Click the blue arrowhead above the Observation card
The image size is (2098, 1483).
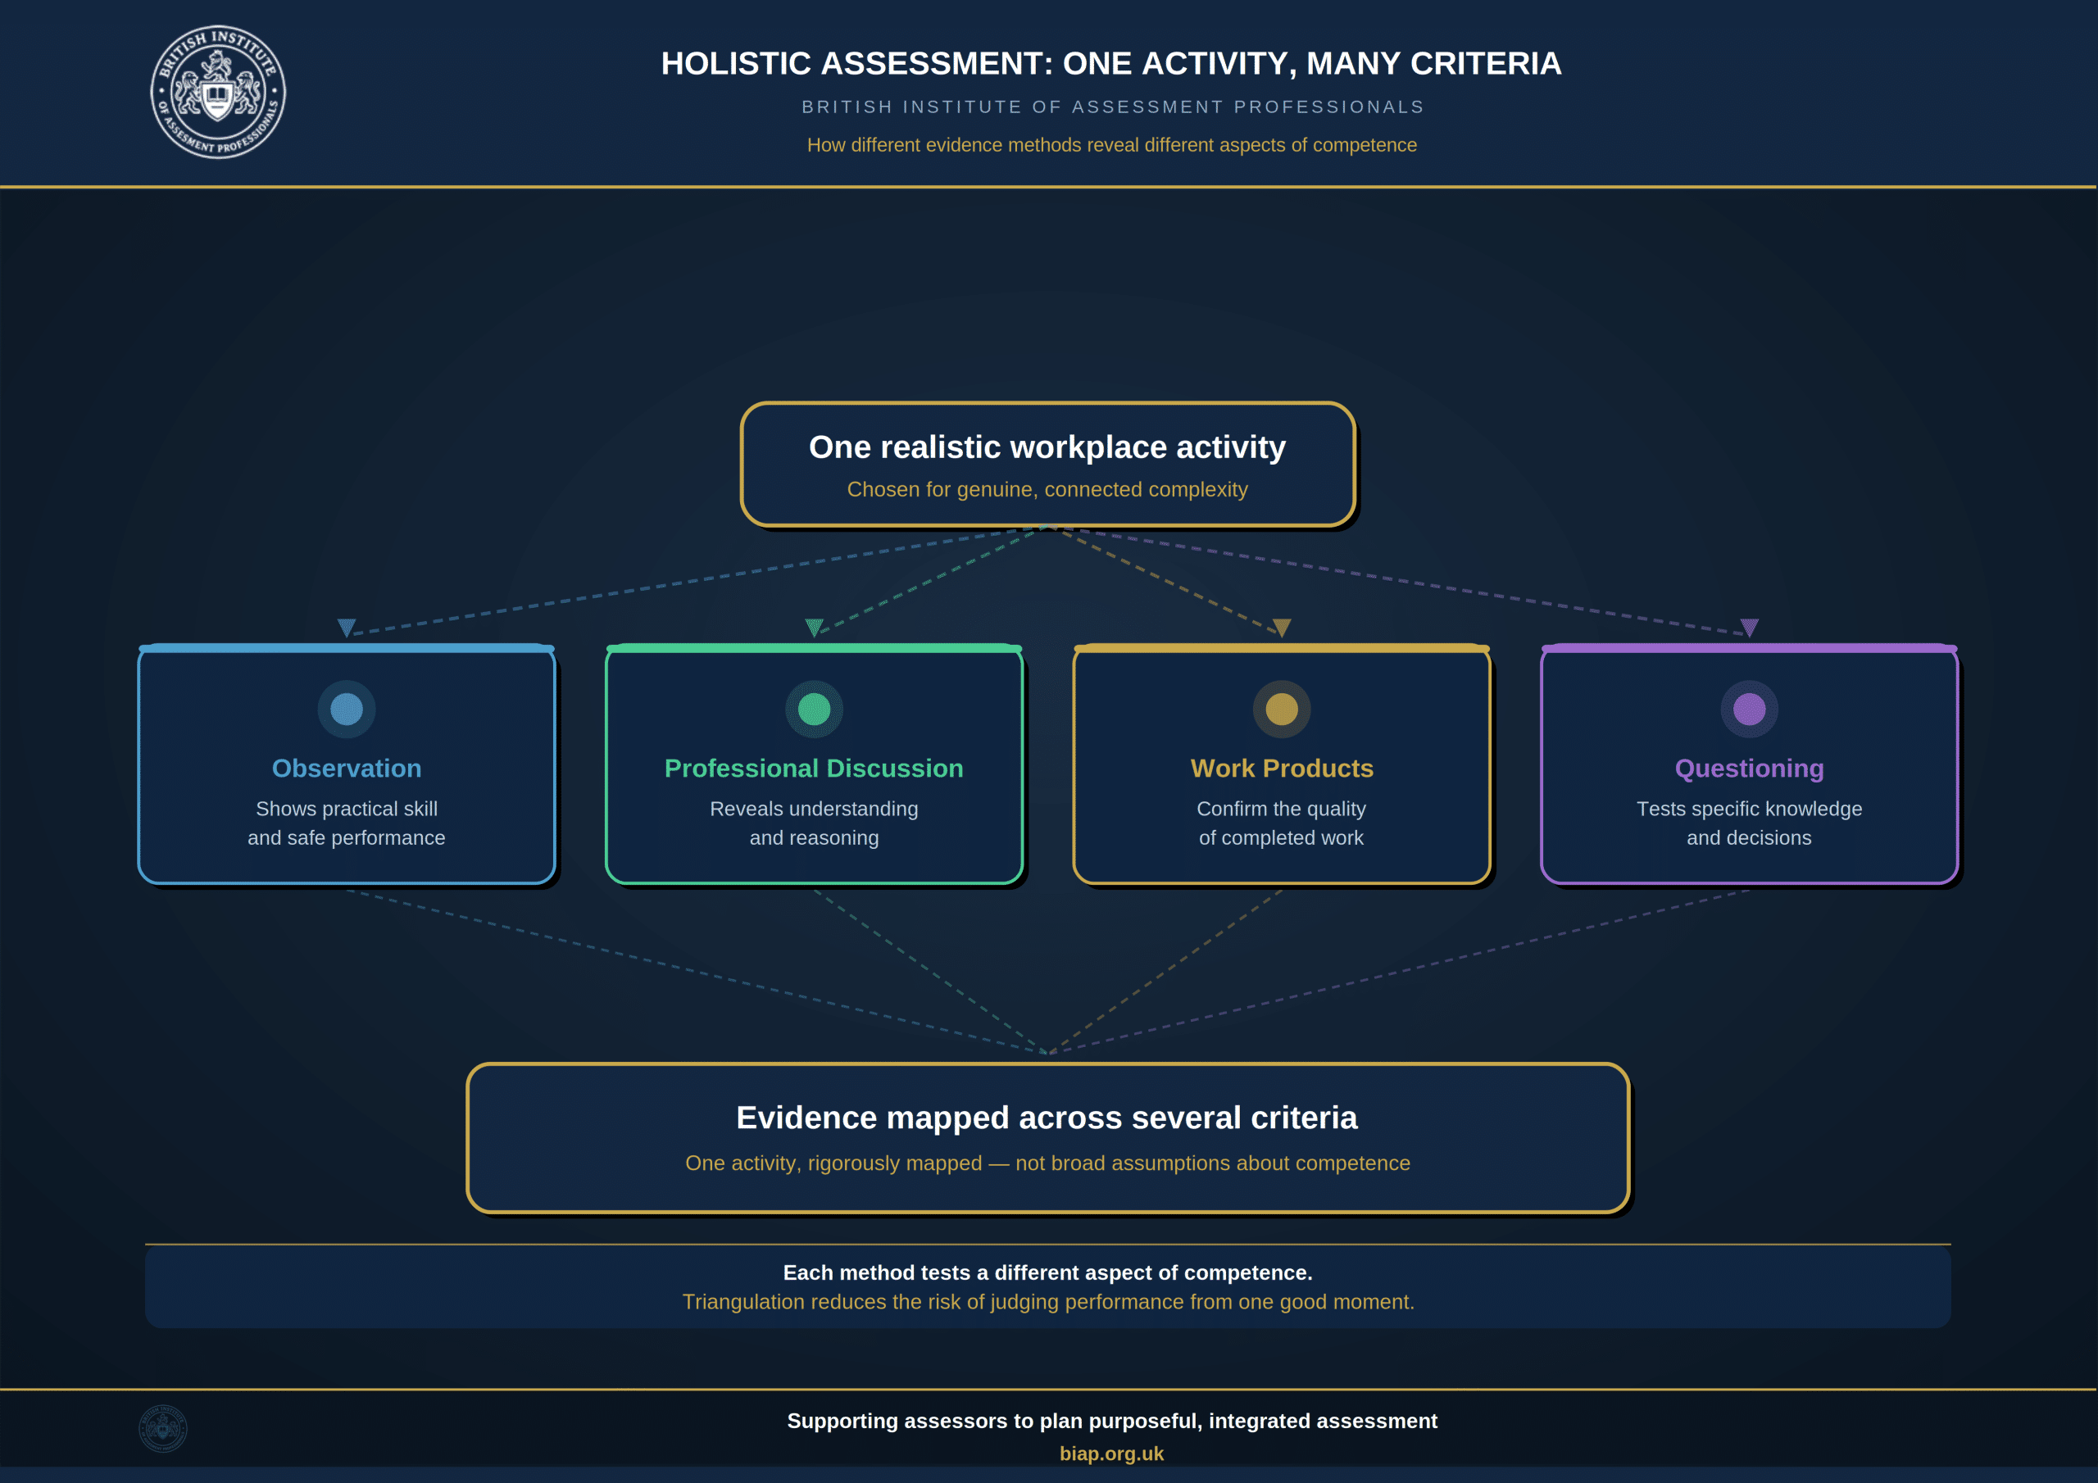[x=347, y=628]
